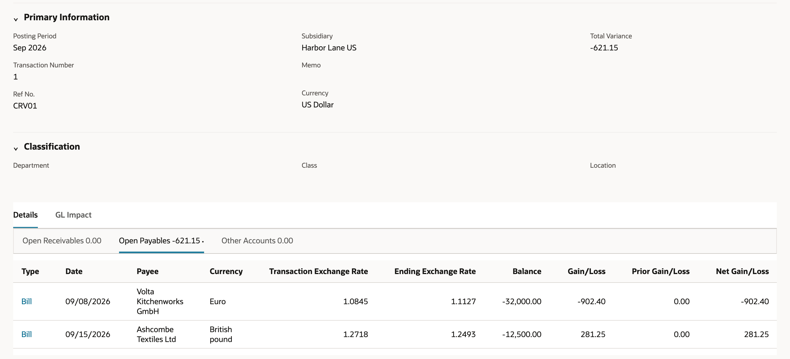This screenshot has height=359, width=790.
Task: Select the posting period value Sep 2026
Action: pyautogui.click(x=29, y=47)
